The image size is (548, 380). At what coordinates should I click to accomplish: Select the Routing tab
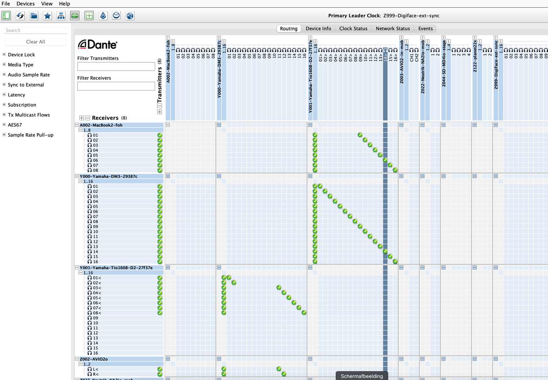tap(289, 29)
